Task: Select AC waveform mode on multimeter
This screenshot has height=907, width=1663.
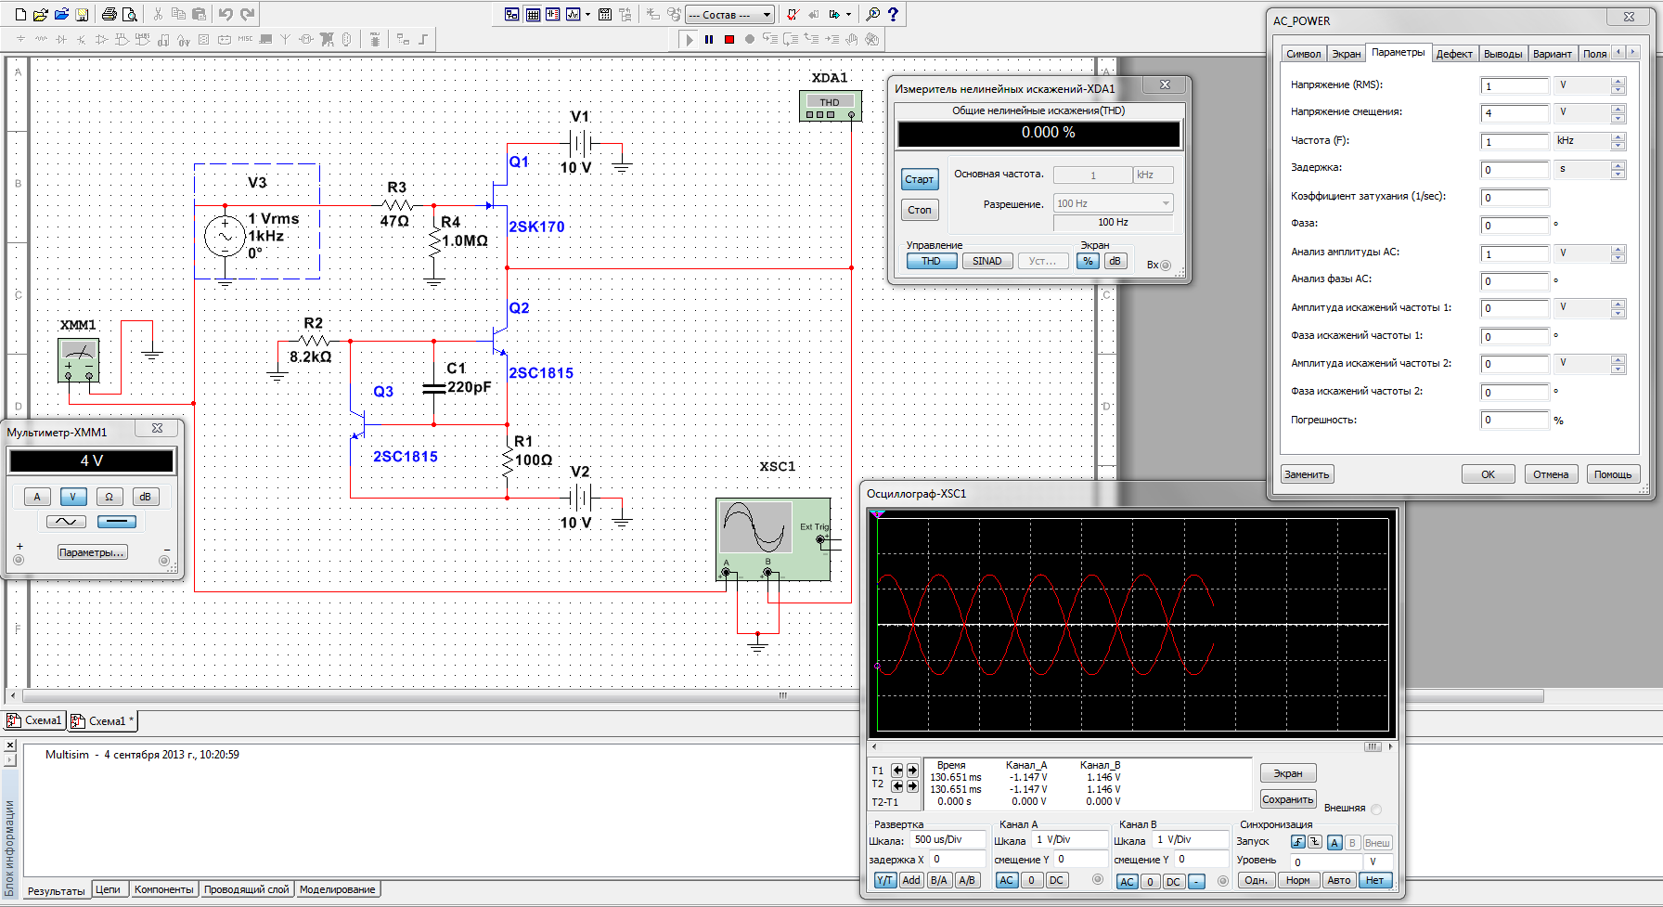Action: (66, 522)
